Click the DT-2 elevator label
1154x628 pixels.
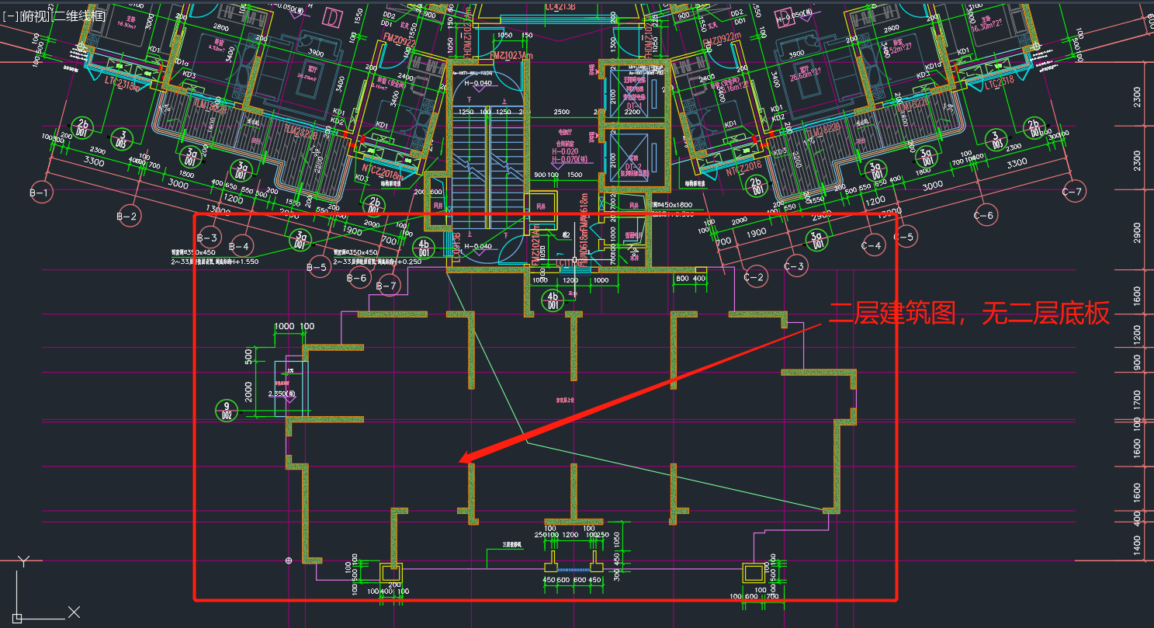click(x=635, y=168)
